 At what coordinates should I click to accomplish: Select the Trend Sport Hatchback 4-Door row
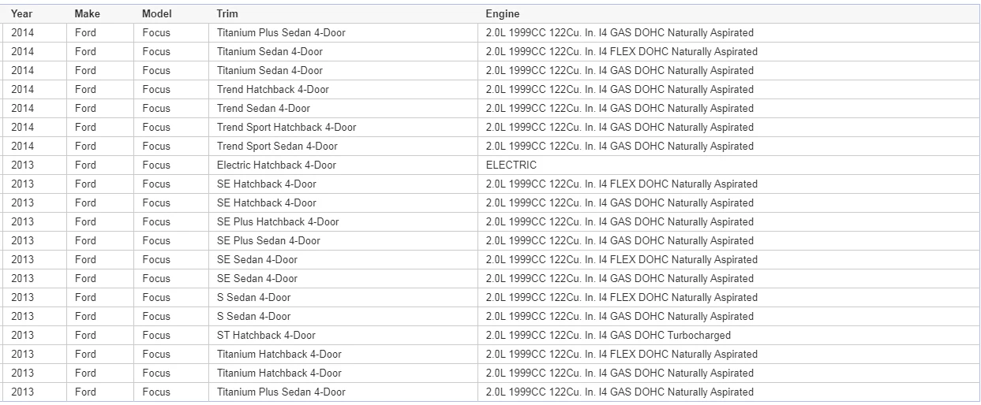click(491, 128)
